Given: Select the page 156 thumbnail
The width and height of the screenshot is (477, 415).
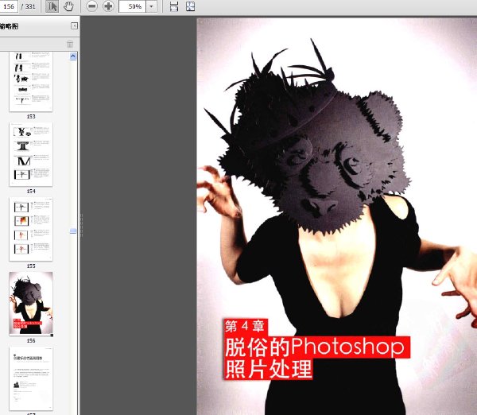Looking at the screenshot, I should [31, 304].
